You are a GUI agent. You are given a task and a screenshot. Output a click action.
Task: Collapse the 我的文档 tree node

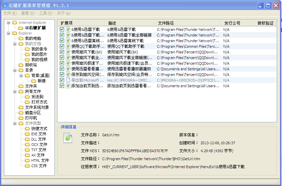point(15,44)
